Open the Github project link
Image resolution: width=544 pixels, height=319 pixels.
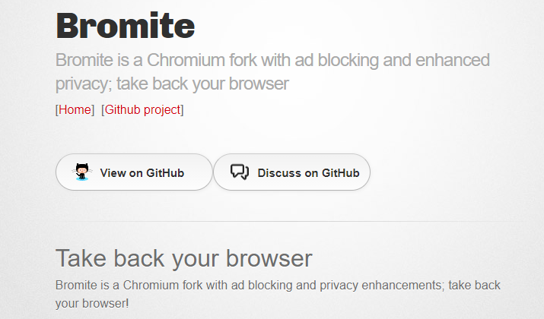[x=142, y=110]
